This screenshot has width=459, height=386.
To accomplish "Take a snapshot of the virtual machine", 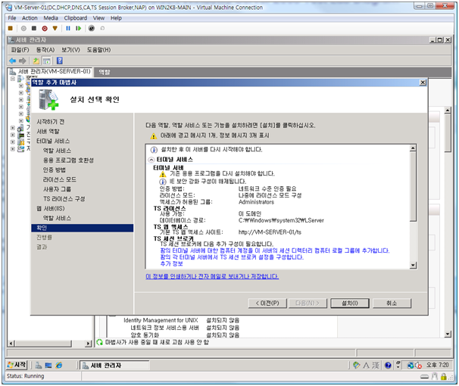I will [92, 28].
